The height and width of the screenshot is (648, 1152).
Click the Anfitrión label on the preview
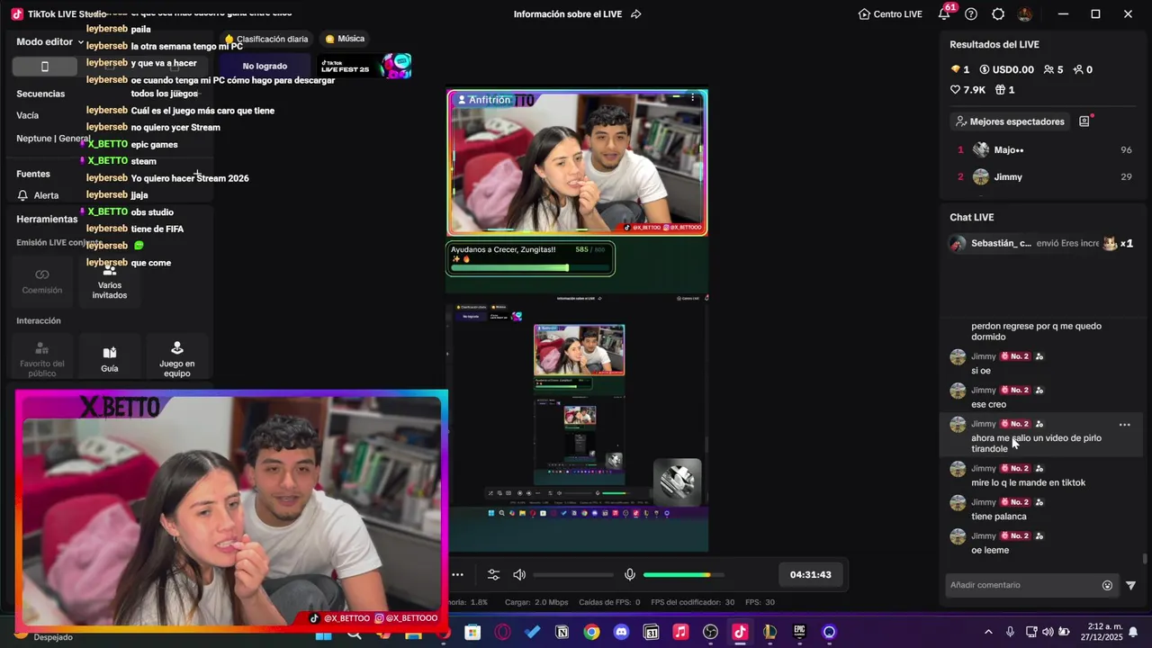point(483,100)
